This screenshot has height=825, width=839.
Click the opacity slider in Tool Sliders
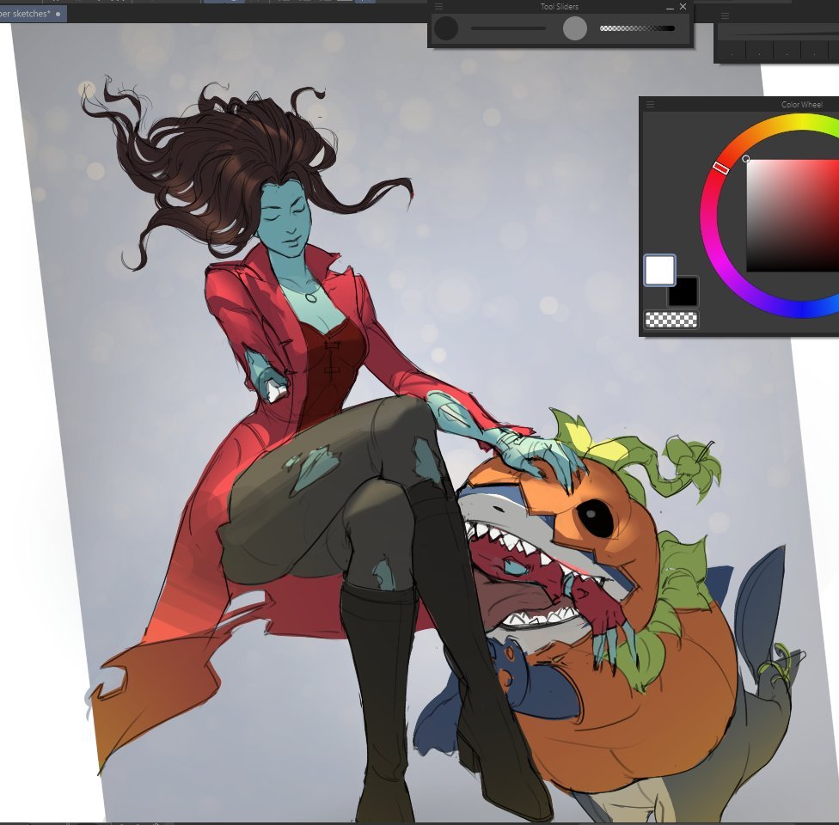click(x=637, y=28)
